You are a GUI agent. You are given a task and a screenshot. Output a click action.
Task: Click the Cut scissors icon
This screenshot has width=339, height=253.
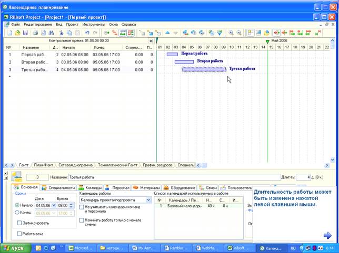pos(61,33)
